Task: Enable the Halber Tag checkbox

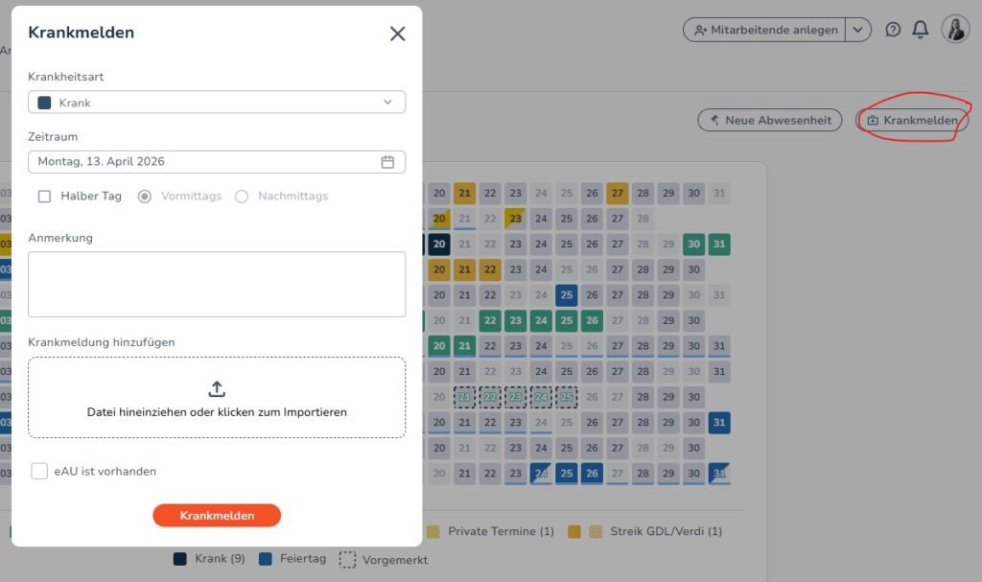Action: [44, 196]
